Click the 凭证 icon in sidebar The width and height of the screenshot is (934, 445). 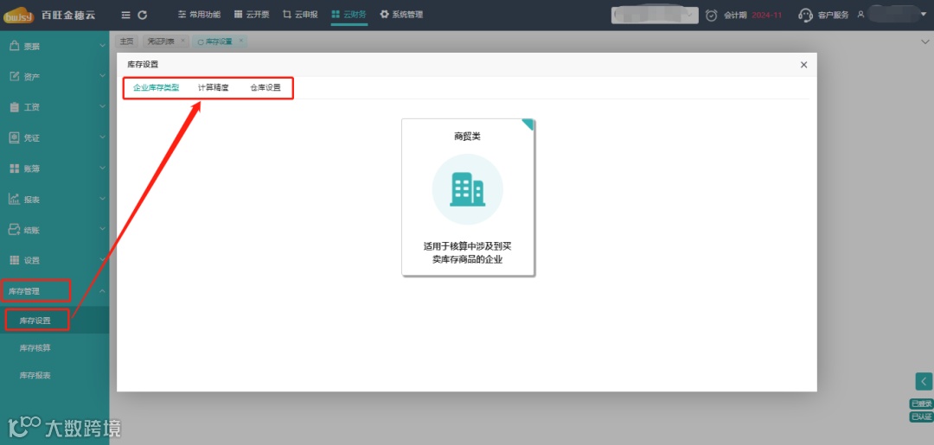click(15, 137)
